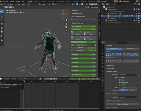
Task: Switch to the Sculpting workspace tab
Action: pyautogui.click(x=44, y=2)
